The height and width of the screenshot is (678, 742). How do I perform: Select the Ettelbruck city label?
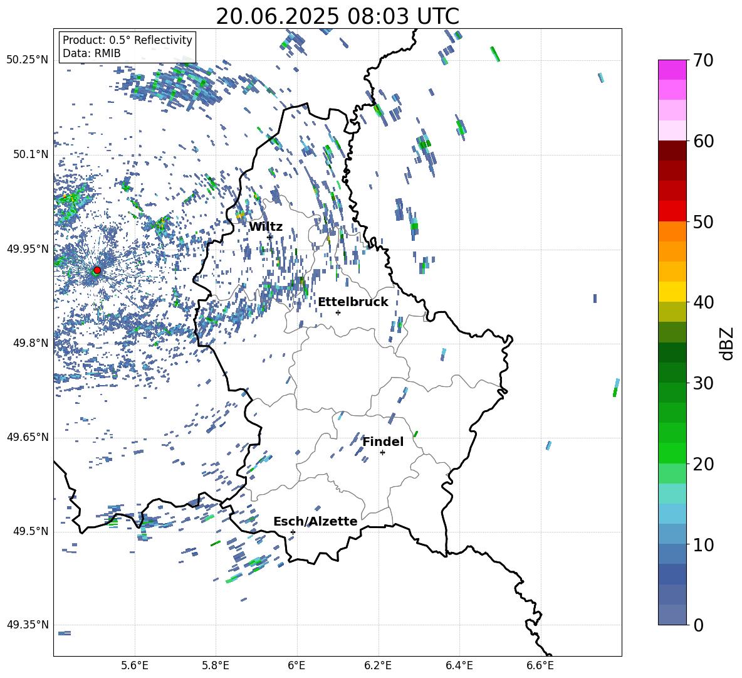[353, 302]
